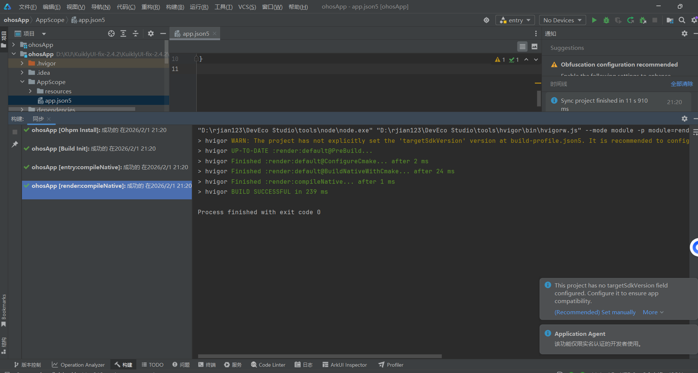Open the Search Everywhere magnifier
698x373 pixels.
tap(682, 20)
